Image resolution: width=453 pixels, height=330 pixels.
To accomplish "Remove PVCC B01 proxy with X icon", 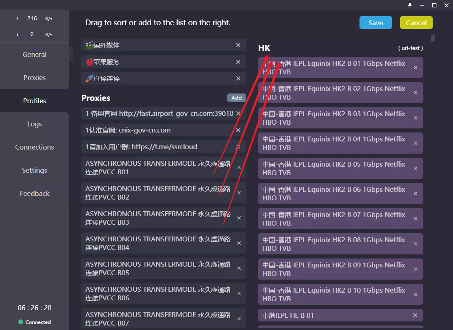I will click(239, 167).
